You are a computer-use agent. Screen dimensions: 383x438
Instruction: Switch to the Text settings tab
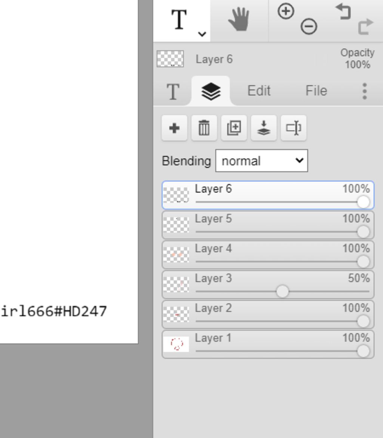173,92
